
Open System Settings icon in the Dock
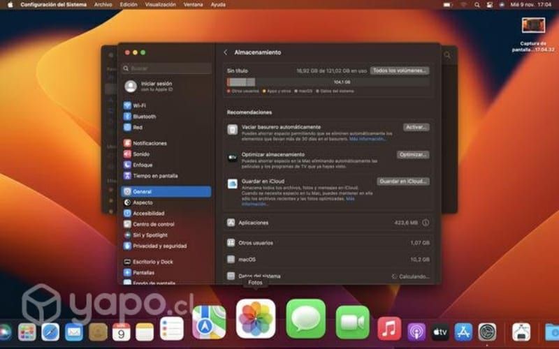[x=487, y=332]
